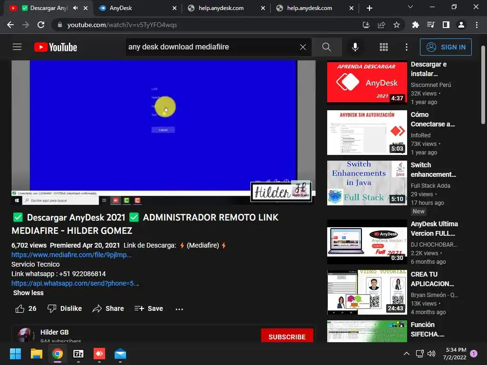This screenshot has width=487, height=365.
Task: Open volume control in system tray
Action: (x=431, y=354)
